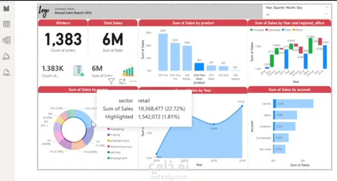Click the 1.383K count card value

(x=53, y=69)
